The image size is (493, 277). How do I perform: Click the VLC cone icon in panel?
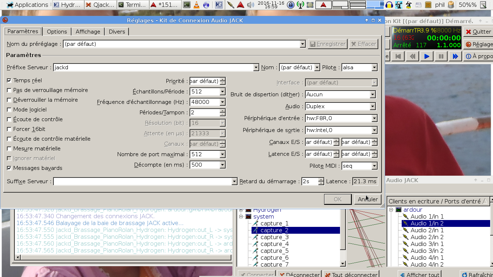[x=196, y=5]
